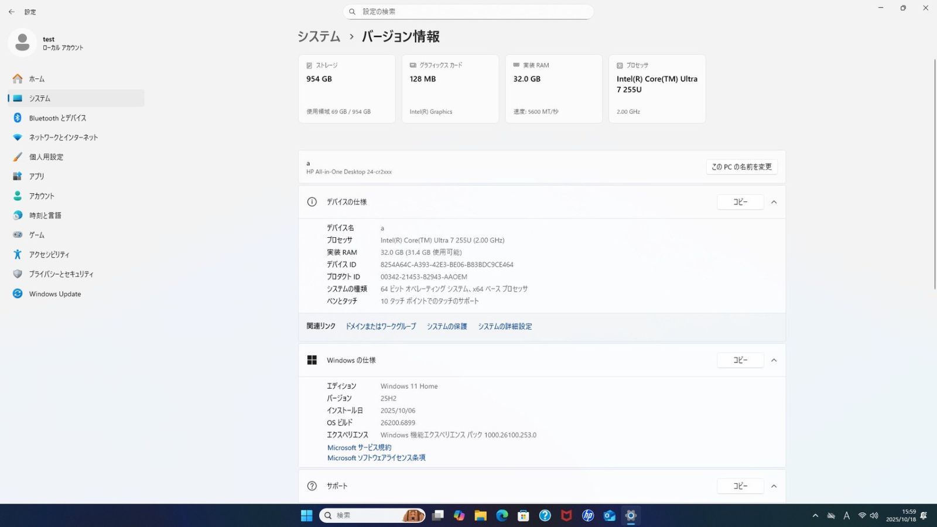Select the アクセシビリティ sidebar icon
The image size is (937, 527).
click(x=18, y=254)
